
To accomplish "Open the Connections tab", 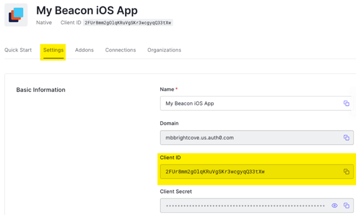I will [x=120, y=50].
